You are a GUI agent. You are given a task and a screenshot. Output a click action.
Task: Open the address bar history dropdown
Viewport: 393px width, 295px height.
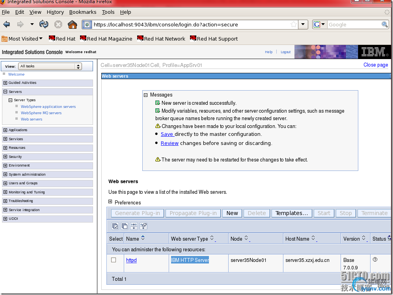(x=303, y=24)
